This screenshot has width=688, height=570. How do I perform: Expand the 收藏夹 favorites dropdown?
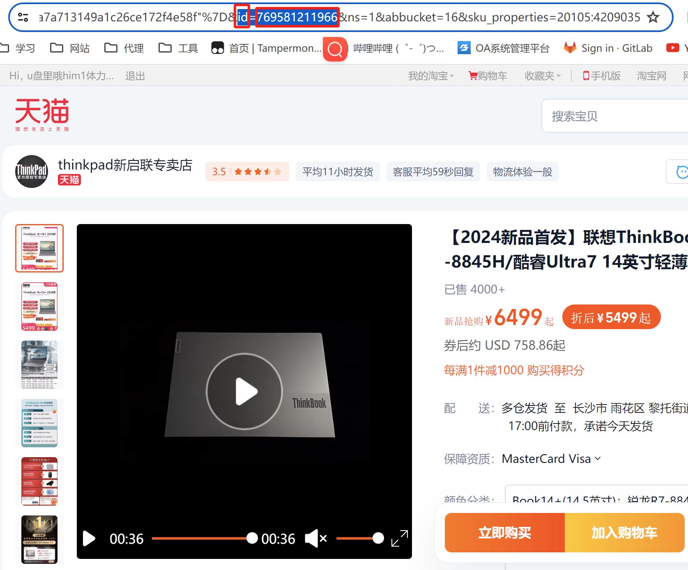(543, 76)
